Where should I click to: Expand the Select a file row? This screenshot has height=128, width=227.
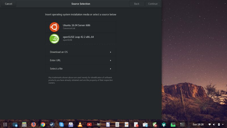coord(81,69)
